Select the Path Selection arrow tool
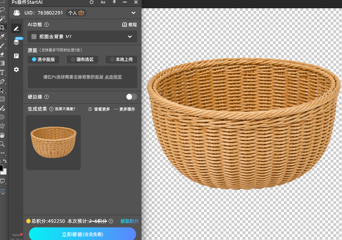This screenshot has height=240, width=342. click(x=2, y=91)
